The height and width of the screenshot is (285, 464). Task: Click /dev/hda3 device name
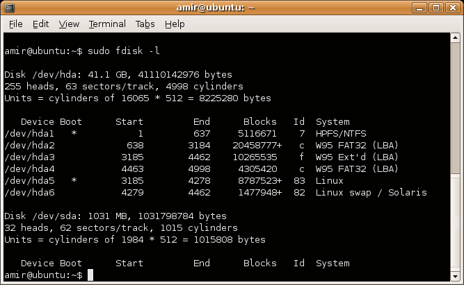click(29, 157)
